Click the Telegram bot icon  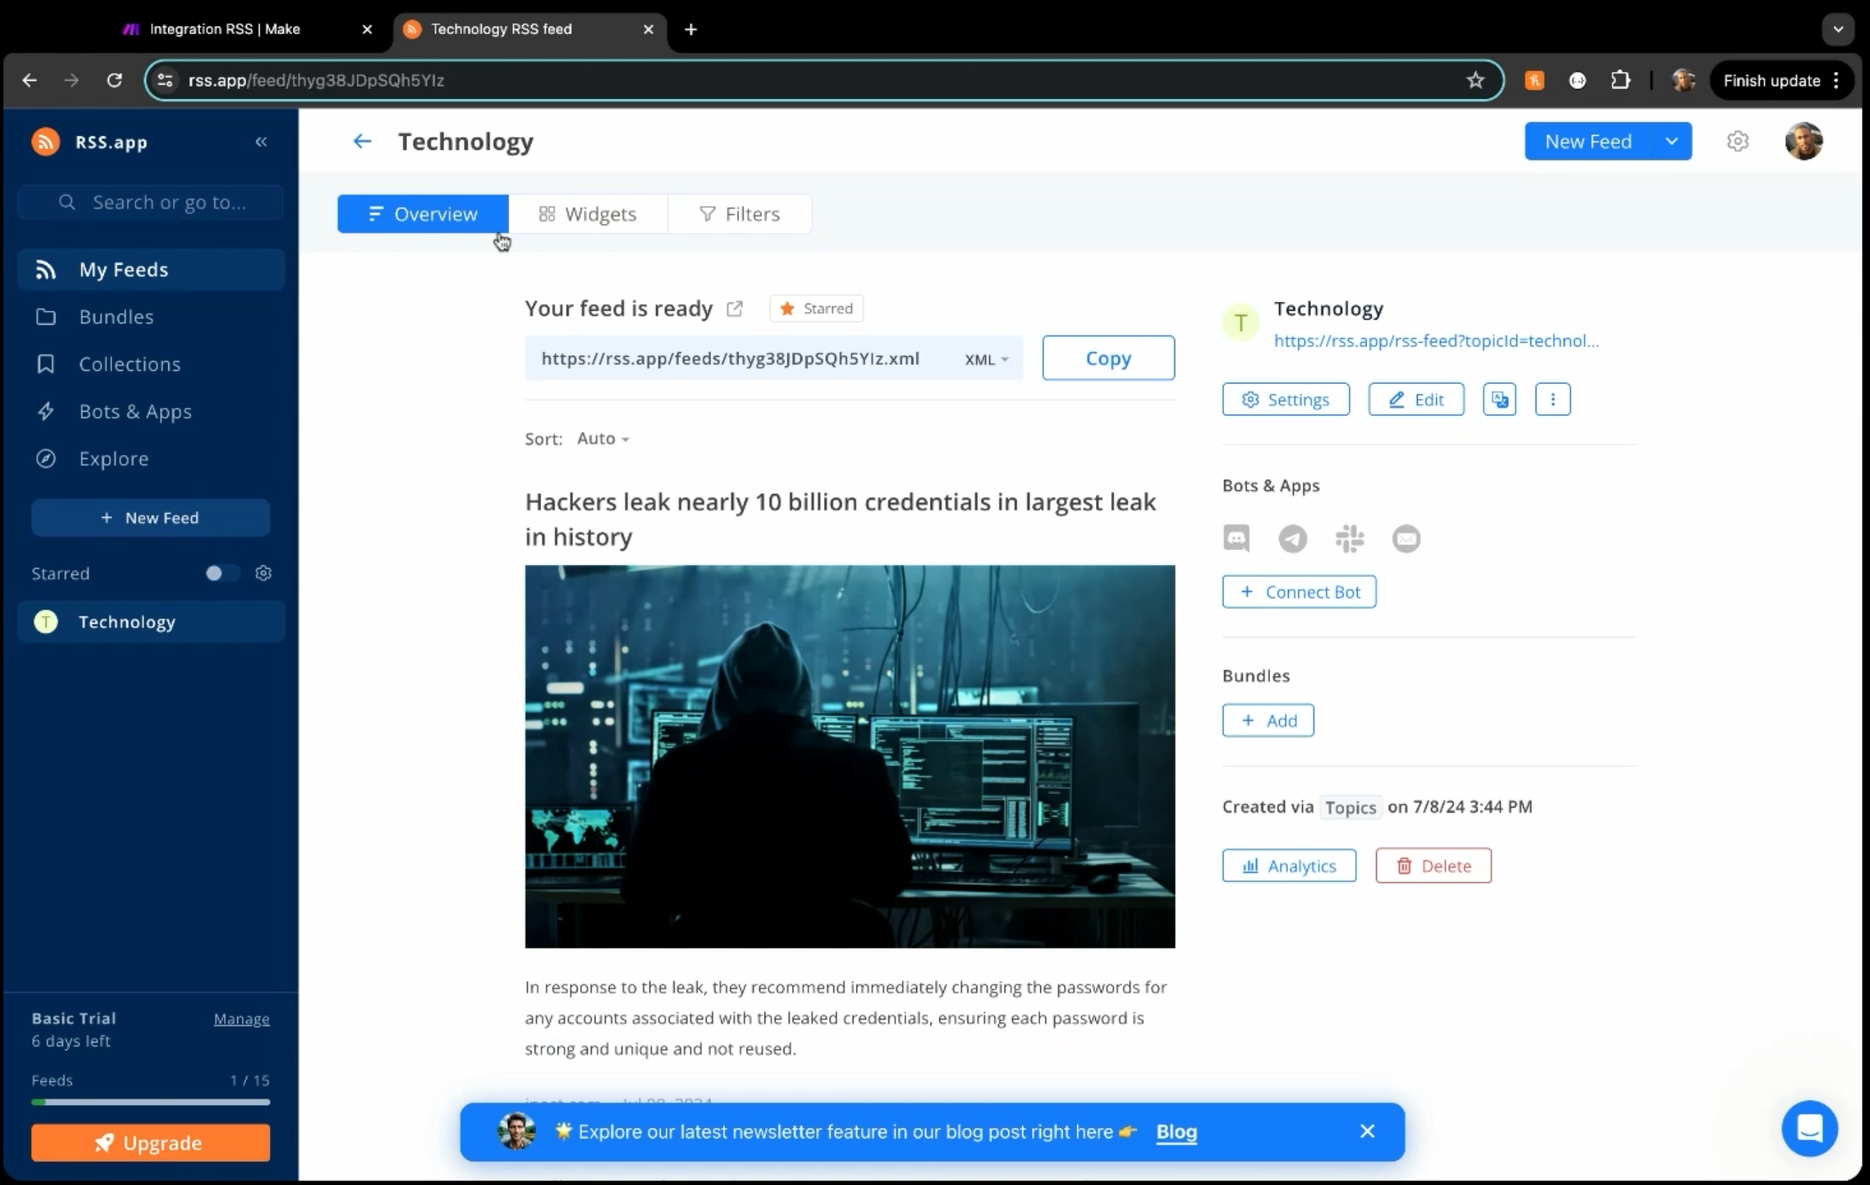click(x=1293, y=538)
